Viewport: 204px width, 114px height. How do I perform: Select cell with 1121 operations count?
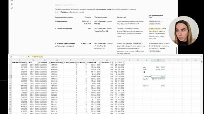(158, 77)
